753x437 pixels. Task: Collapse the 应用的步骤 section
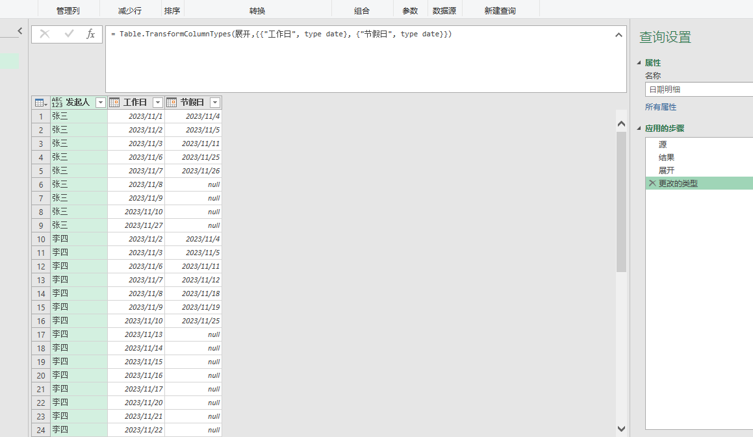(640, 128)
